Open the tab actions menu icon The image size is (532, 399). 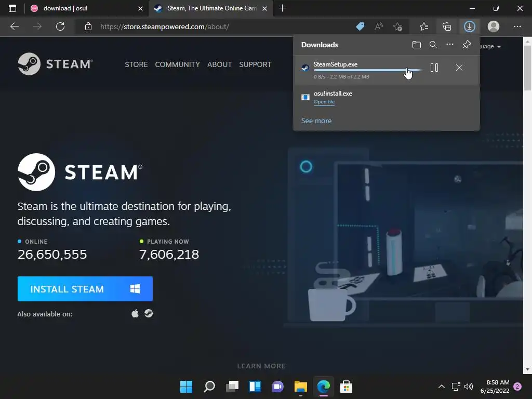point(12,8)
